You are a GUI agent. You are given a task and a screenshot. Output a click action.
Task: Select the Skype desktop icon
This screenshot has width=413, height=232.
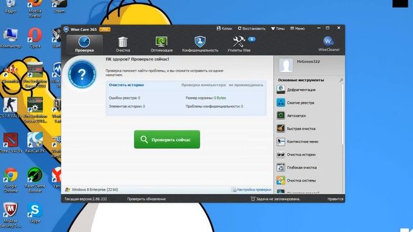35,213
